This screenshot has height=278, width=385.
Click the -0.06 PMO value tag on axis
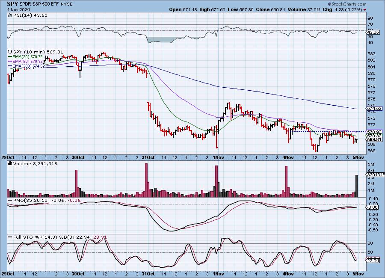tap(373, 207)
